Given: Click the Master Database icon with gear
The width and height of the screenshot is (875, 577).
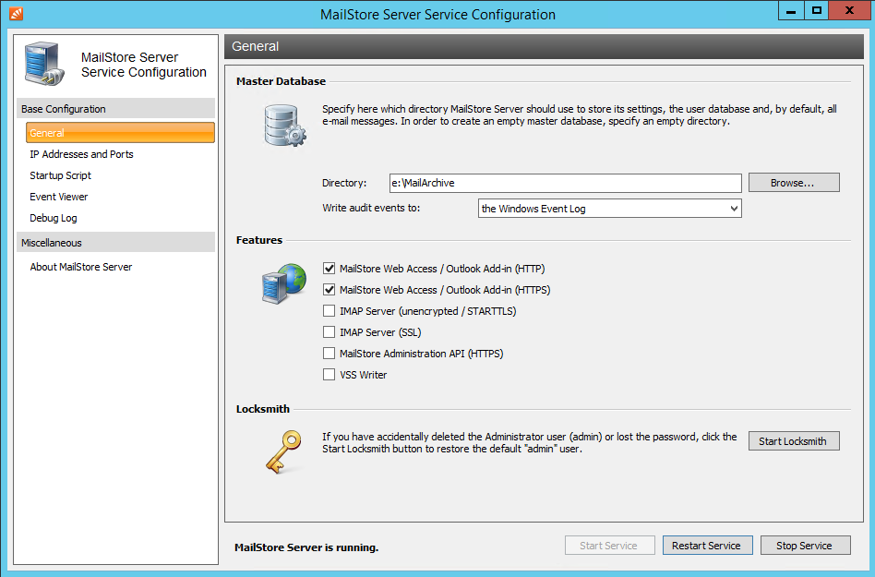Looking at the screenshot, I should click(x=284, y=126).
